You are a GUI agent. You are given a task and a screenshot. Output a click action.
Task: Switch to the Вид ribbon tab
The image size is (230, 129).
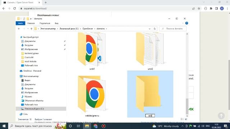click(x=56, y=23)
